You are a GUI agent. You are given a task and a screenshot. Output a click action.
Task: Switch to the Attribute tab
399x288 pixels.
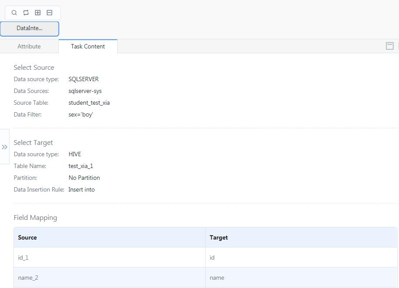[x=29, y=46]
